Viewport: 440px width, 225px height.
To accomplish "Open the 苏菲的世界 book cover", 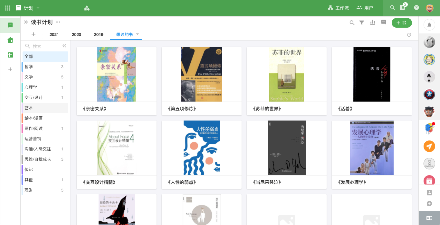I will (287, 74).
